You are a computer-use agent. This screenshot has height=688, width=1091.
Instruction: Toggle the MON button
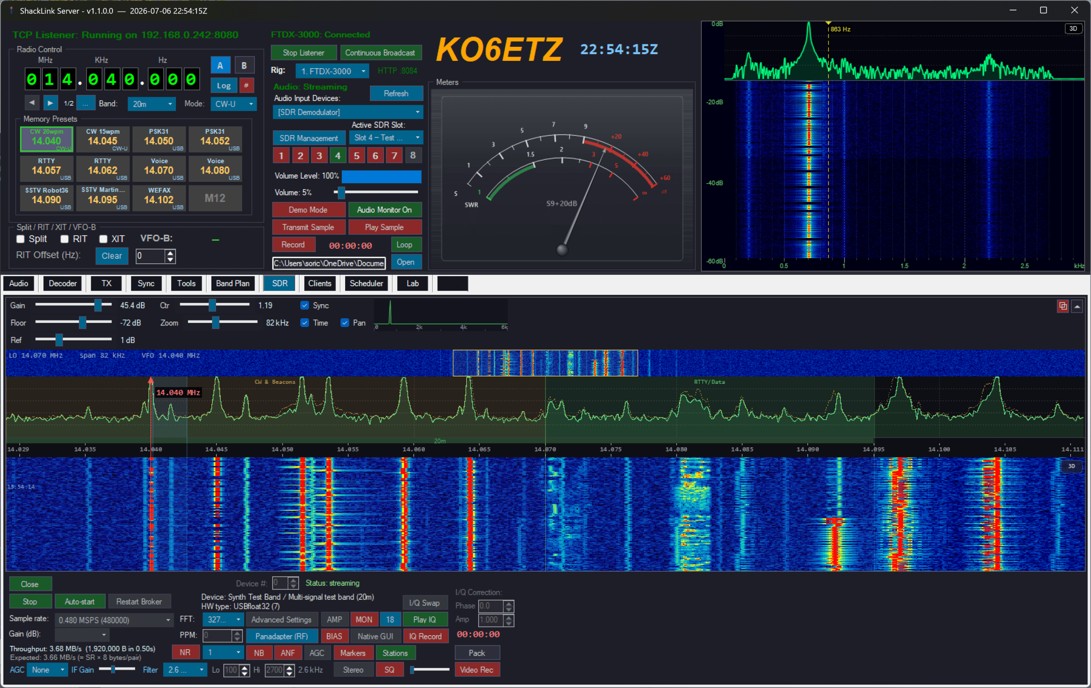(364, 619)
